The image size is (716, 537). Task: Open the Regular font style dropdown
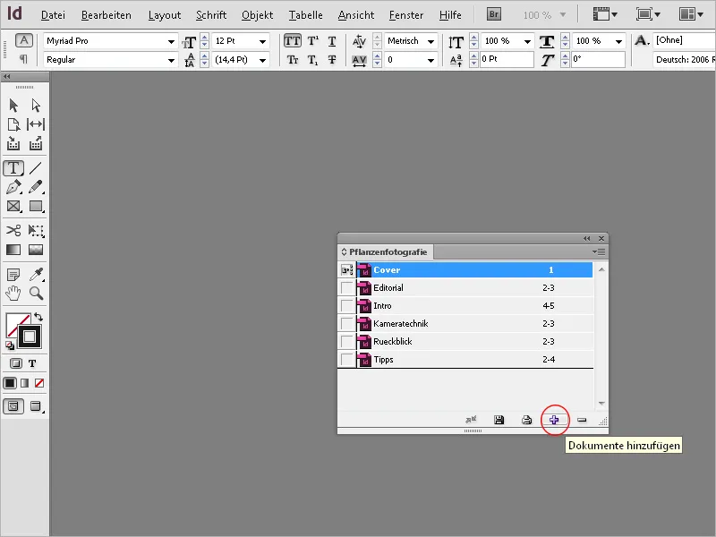[x=171, y=60]
